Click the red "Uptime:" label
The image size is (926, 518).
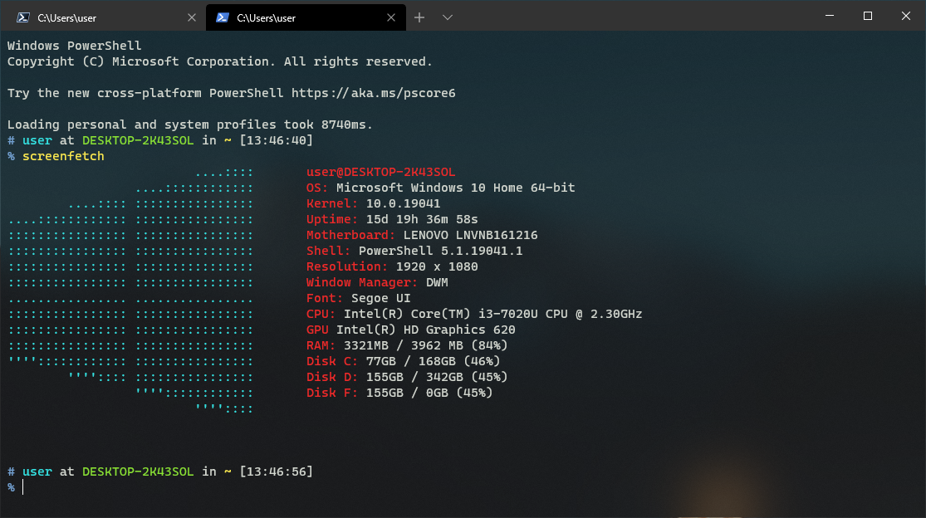click(x=332, y=219)
